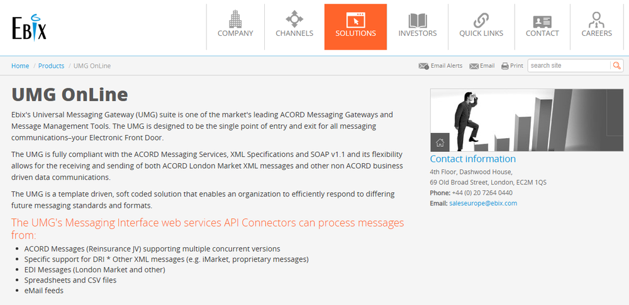Click the Print printer icon

tap(505, 66)
